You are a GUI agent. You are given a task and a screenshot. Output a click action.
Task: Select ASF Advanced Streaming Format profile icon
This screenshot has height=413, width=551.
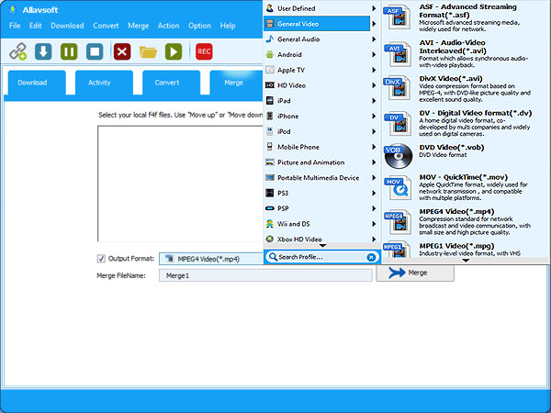(x=398, y=17)
